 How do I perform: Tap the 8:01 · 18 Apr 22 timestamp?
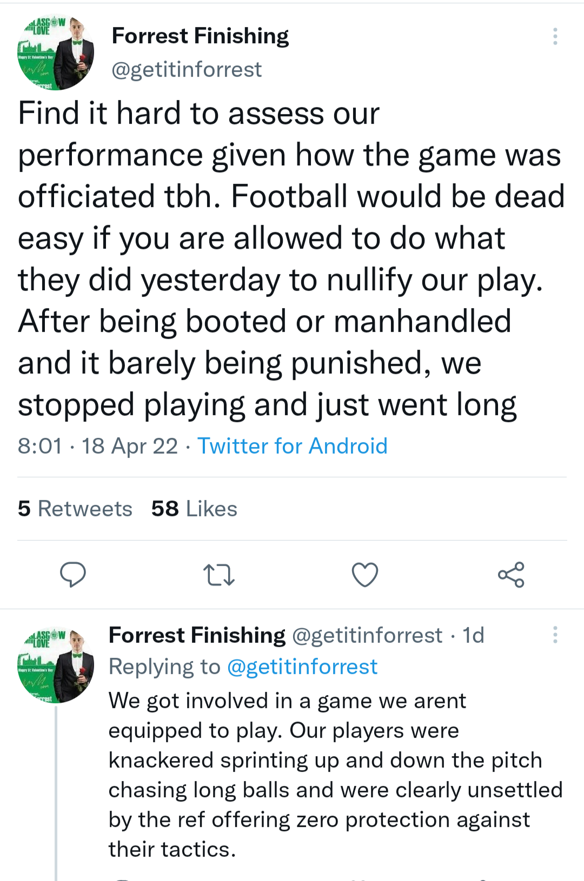pyautogui.click(x=98, y=446)
